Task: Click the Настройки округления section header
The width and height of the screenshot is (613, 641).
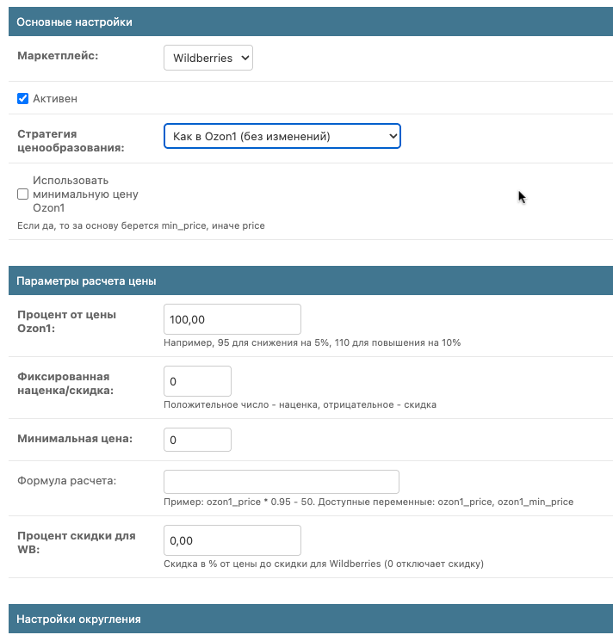Action: [78, 619]
